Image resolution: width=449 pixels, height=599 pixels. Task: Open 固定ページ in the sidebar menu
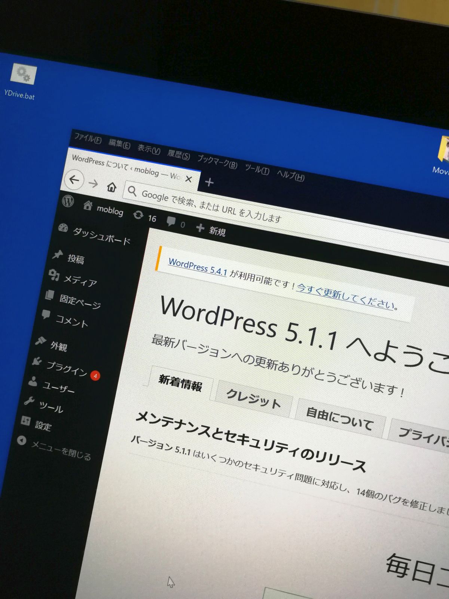coord(80,301)
